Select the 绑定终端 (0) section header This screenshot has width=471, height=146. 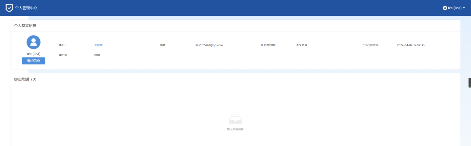25,79
